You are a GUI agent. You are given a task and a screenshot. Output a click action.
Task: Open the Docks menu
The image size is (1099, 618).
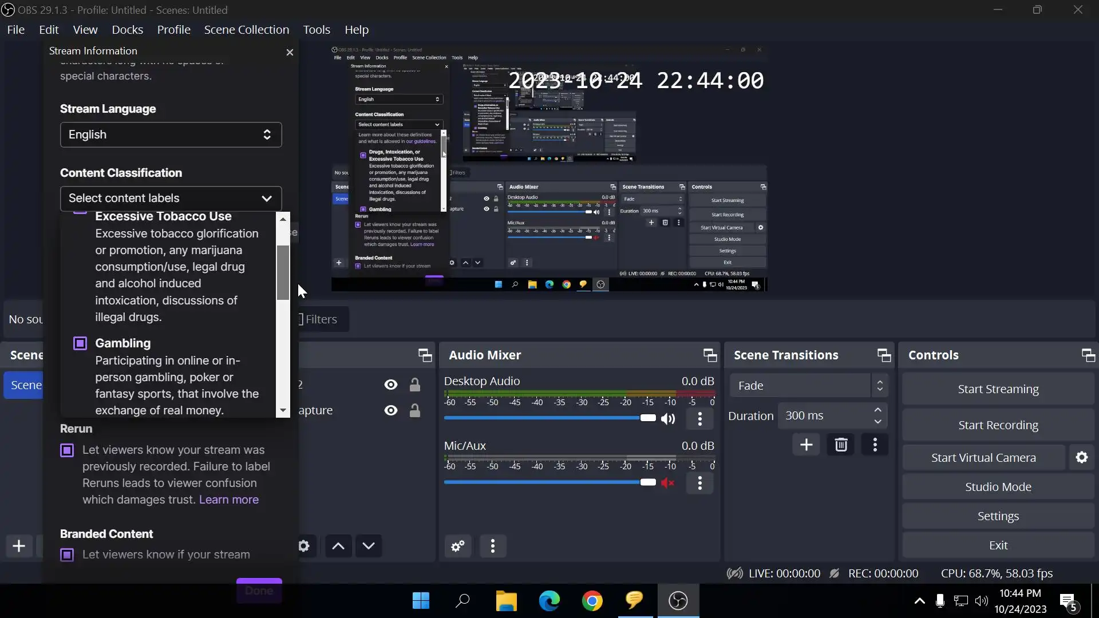pyautogui.click(x=127, y=30)
